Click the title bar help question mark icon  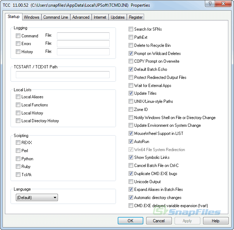click(x=210, y=4)
